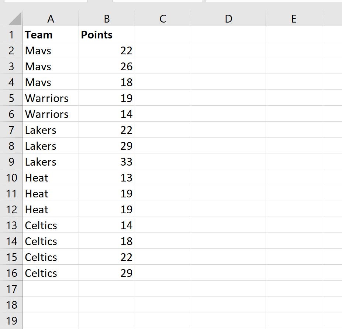Viewport: 342px width, 329px height.
Task: Select cell with value 13
Action: 107,177
